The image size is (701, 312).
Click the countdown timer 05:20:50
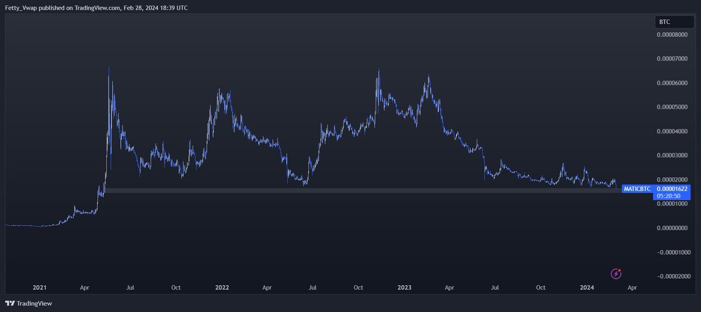[669, 196]
